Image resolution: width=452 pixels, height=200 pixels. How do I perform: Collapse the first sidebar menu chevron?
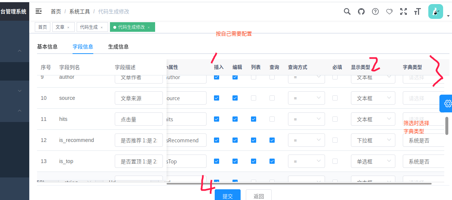[20, 51]
